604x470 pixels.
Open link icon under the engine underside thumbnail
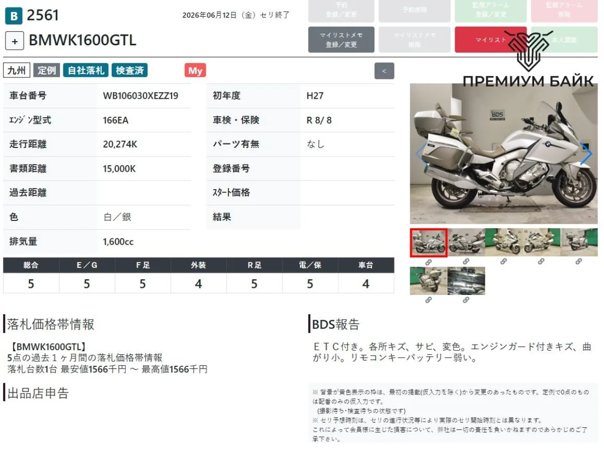(x=466, y=300)
